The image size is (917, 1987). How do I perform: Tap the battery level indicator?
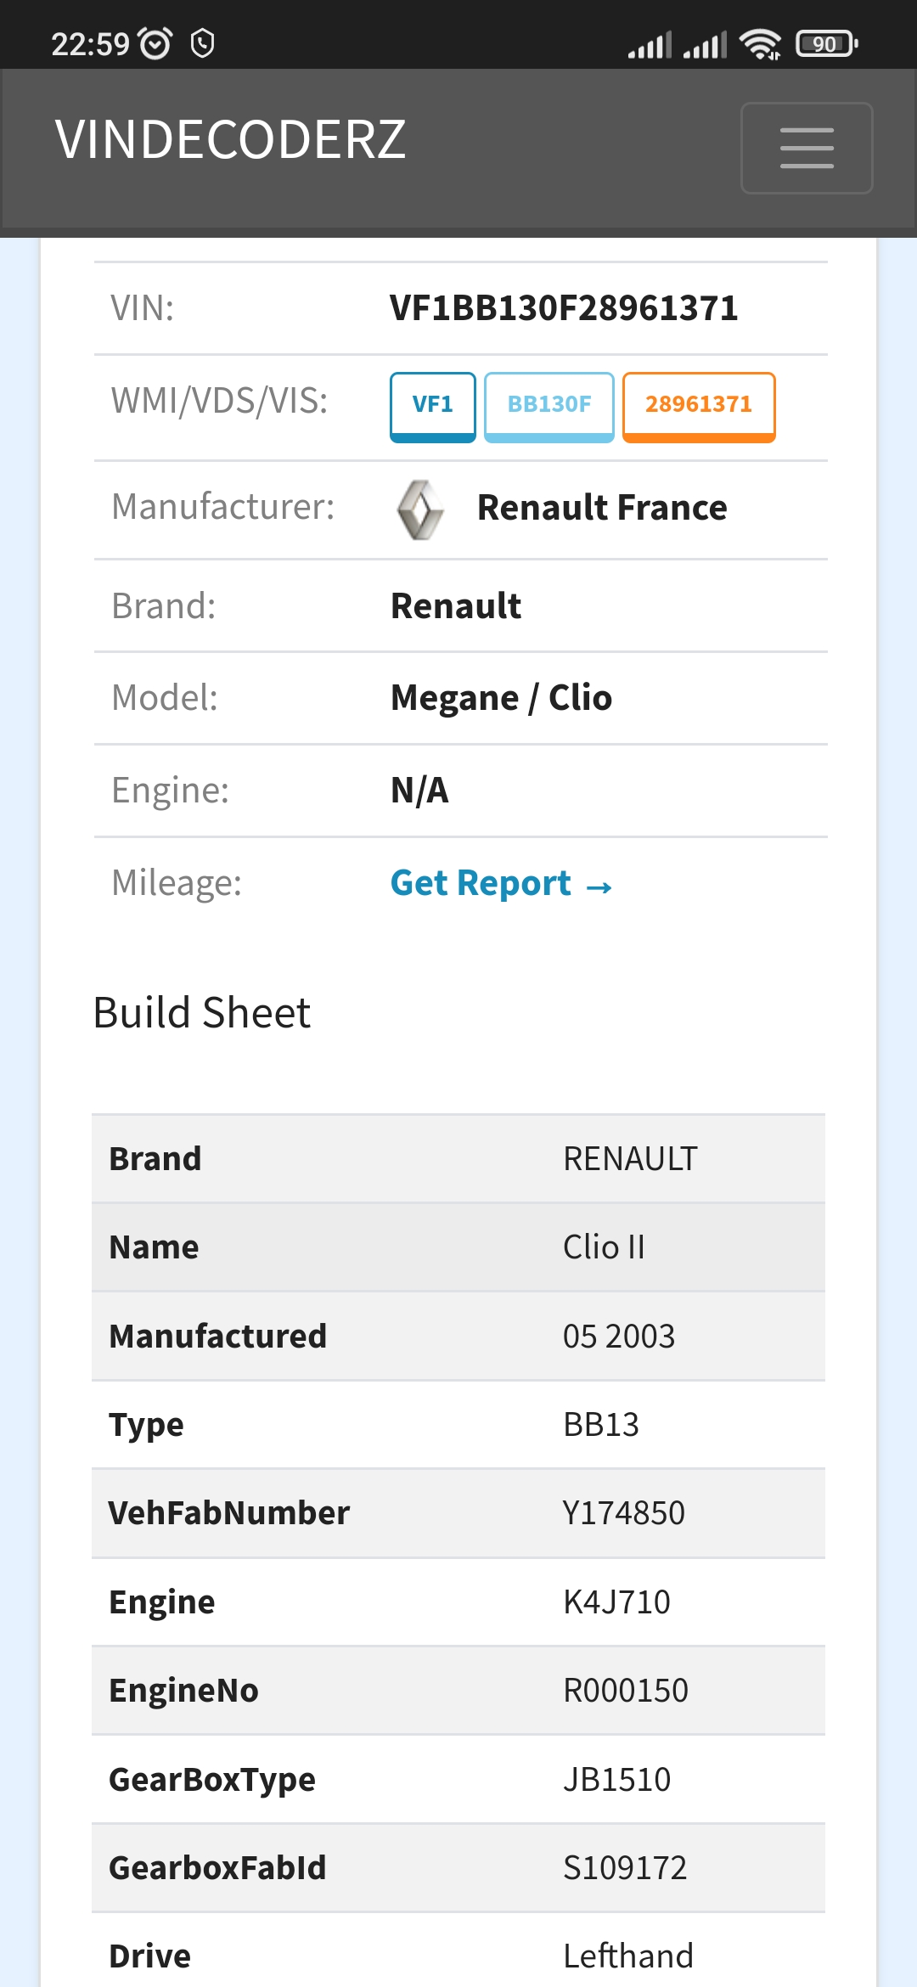pos(826,43)
